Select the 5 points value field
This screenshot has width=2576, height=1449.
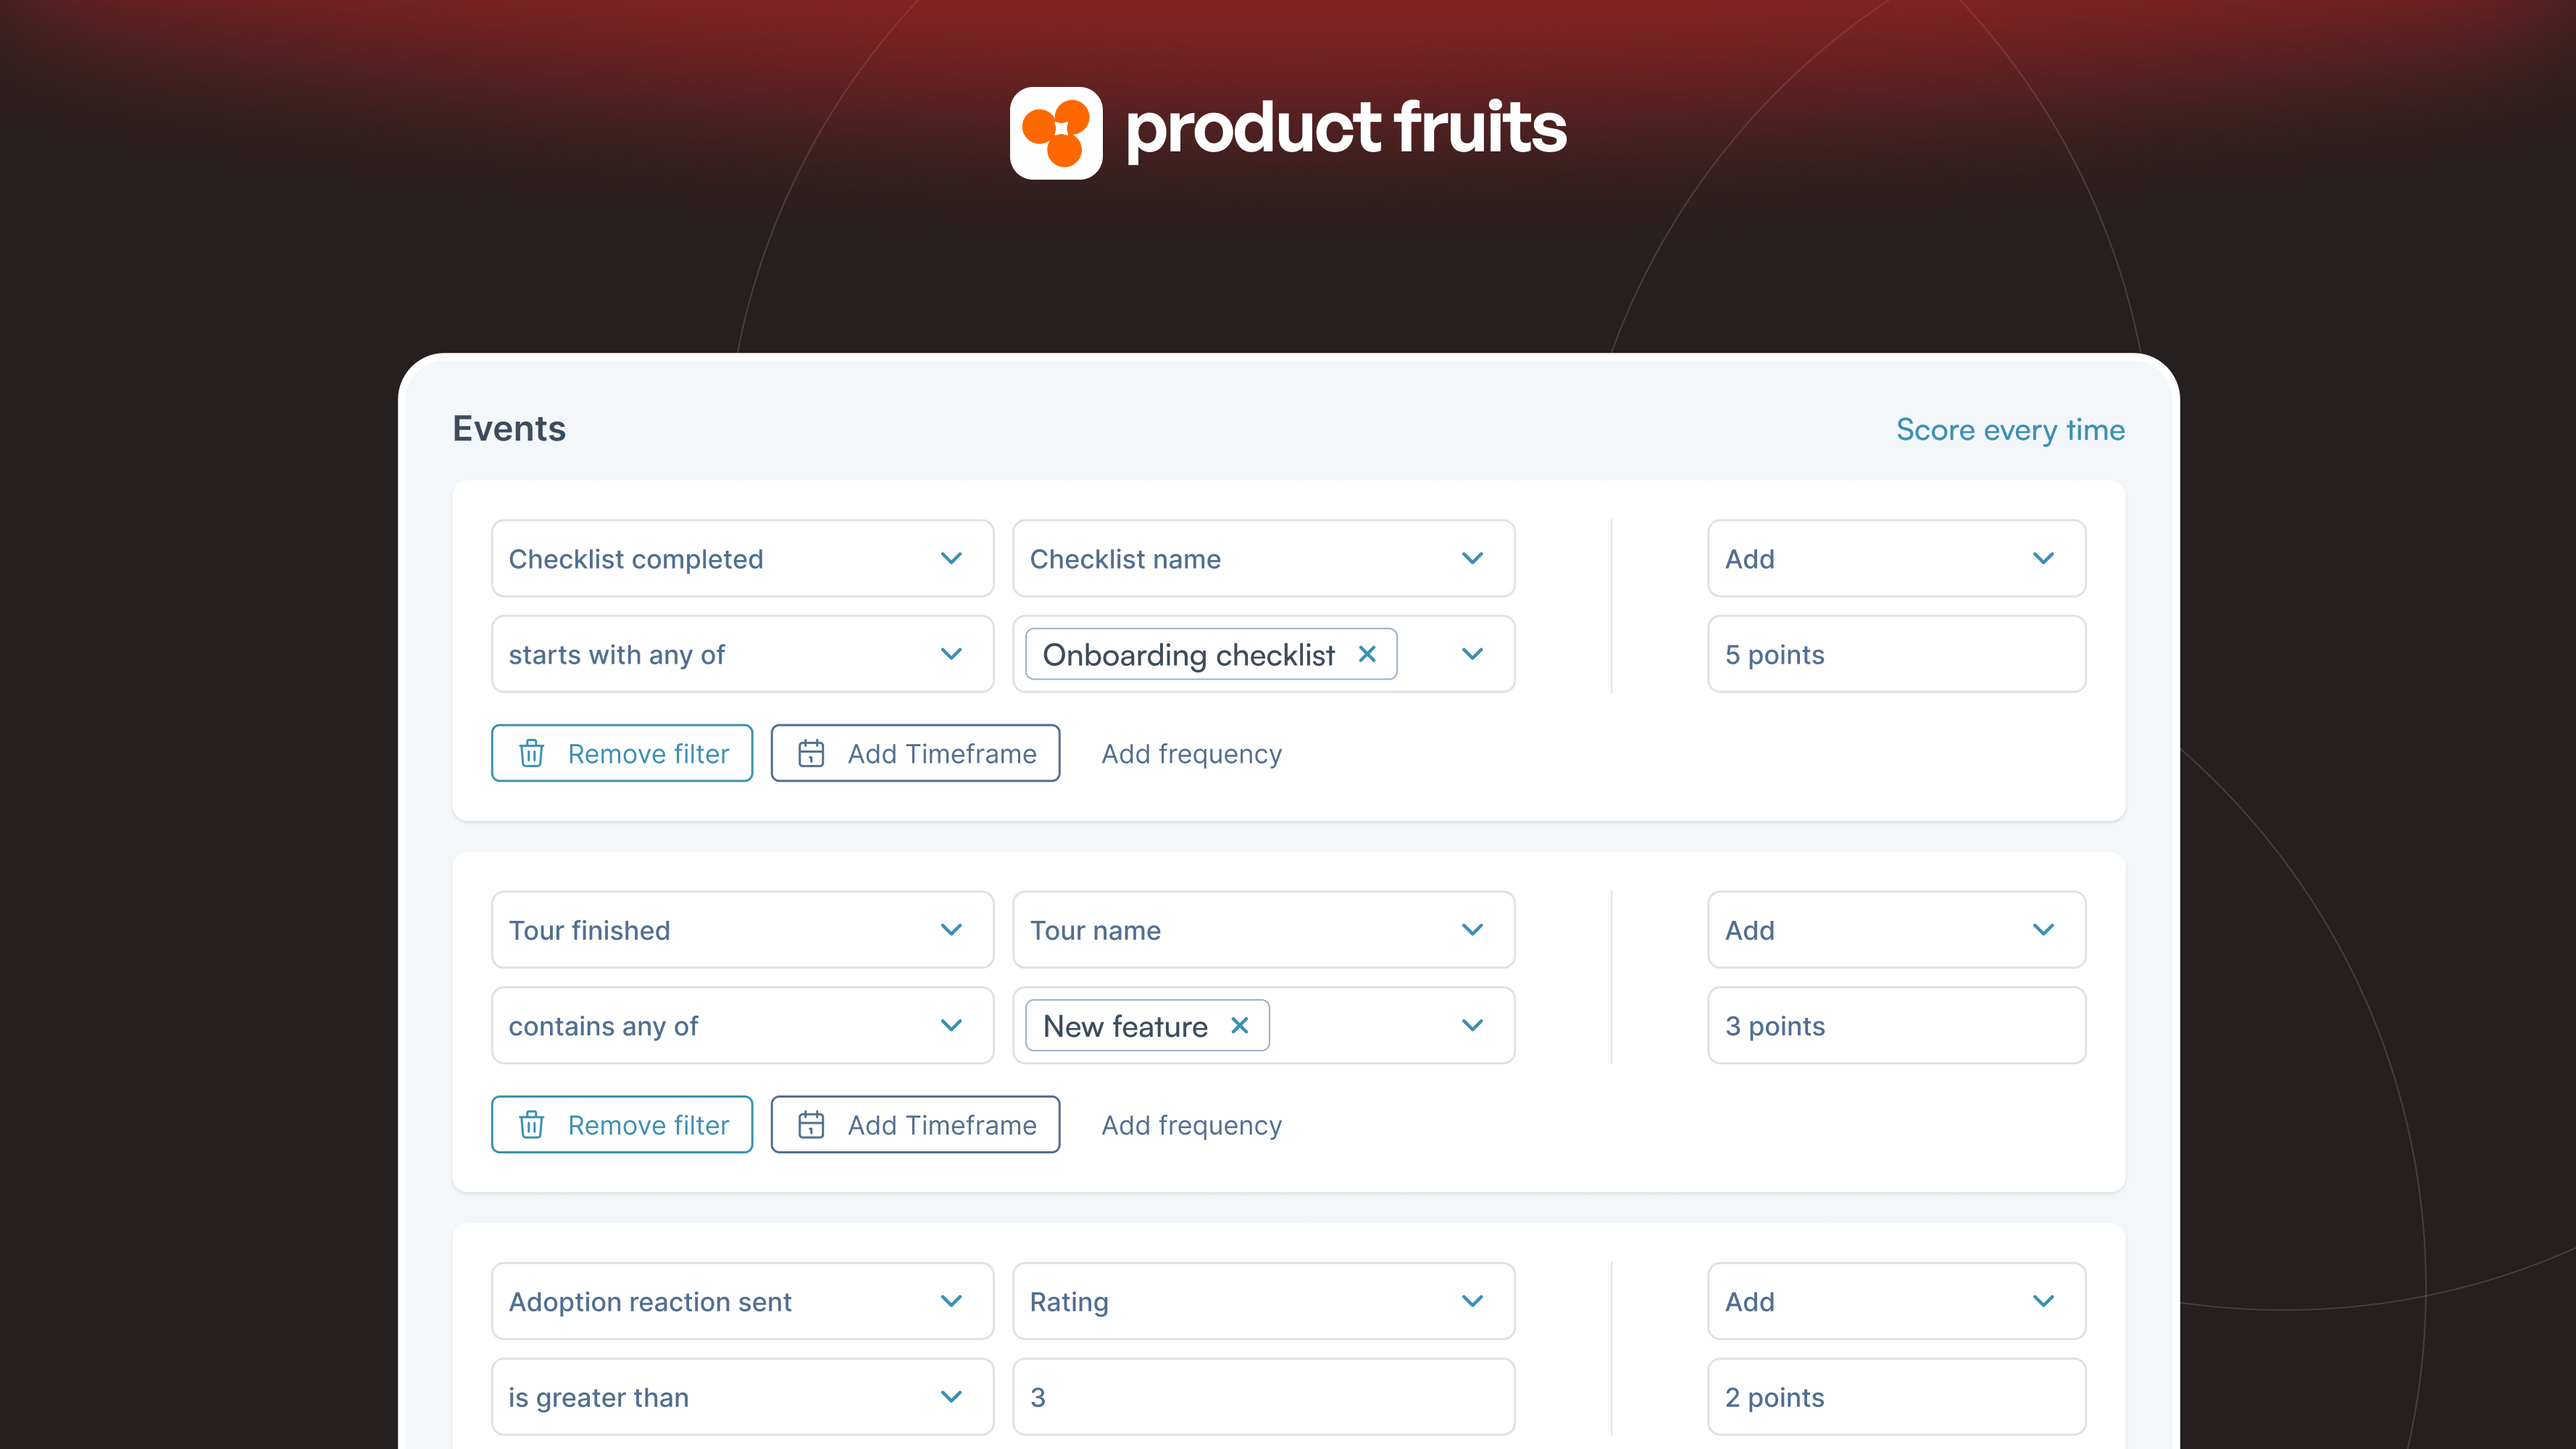pos(1895,654)
